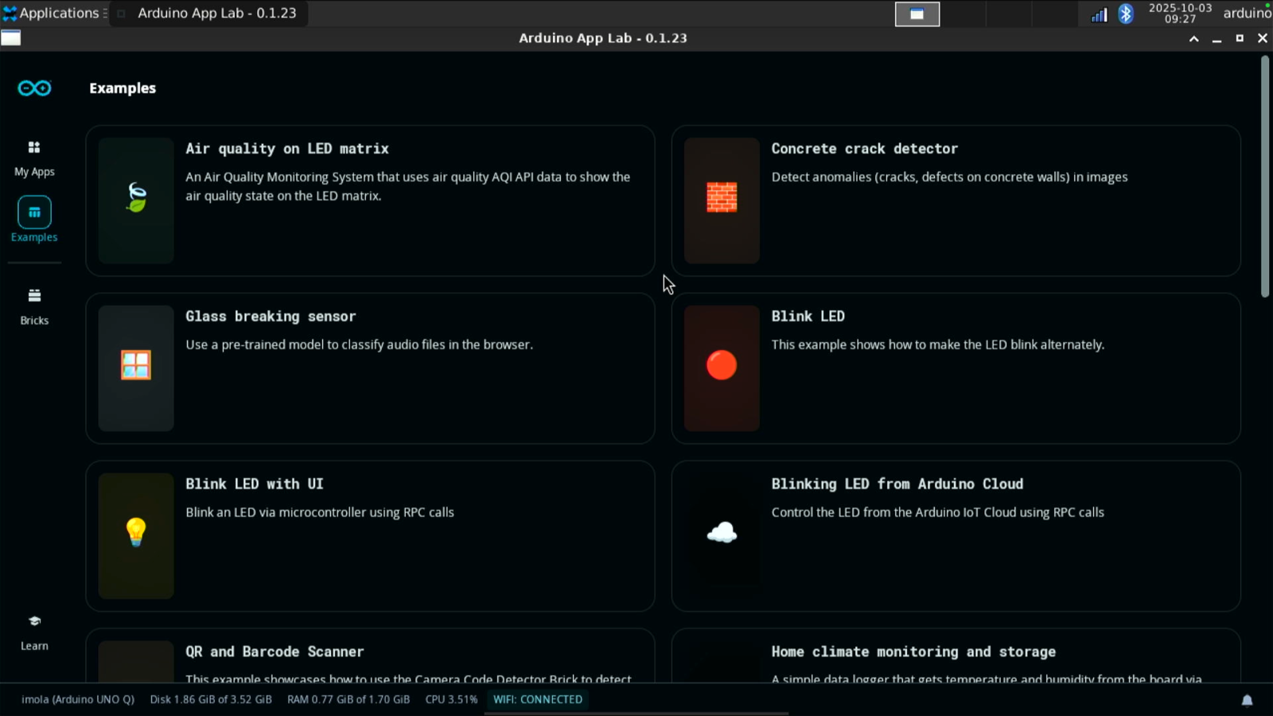Viewport: 1273px width, 716px height.
Task: Click the Examples page heading
Action: point(123,88)
